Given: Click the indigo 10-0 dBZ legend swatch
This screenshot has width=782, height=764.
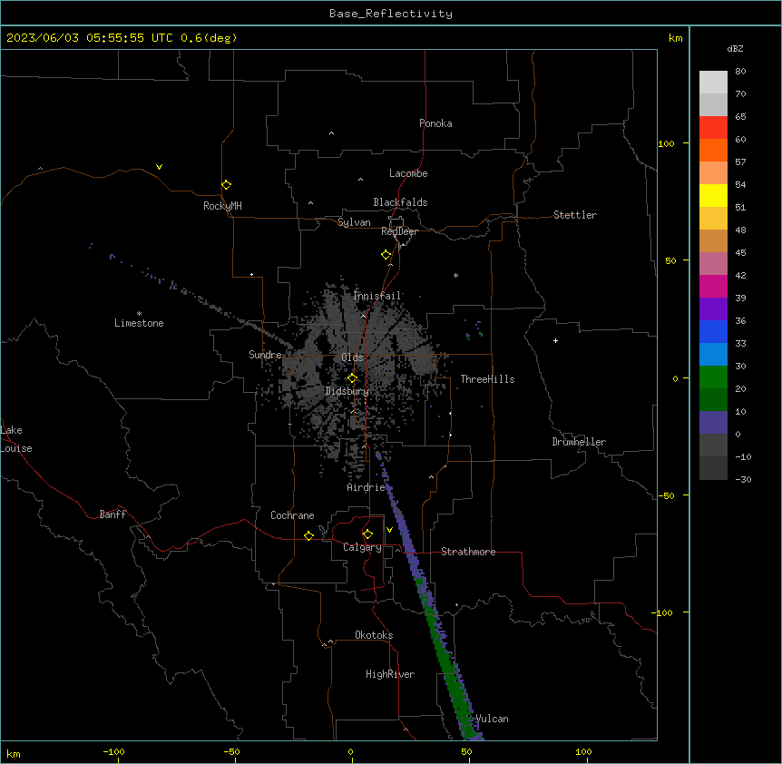Looking at the screenshot, I should (x=713, y=423).
